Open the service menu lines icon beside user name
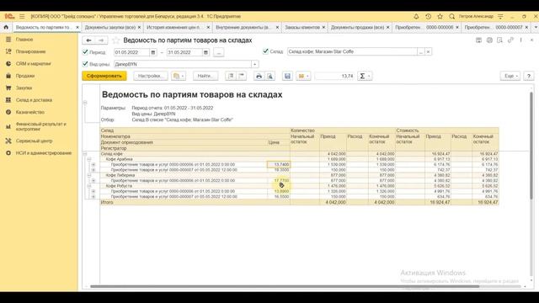 (500, 16)
